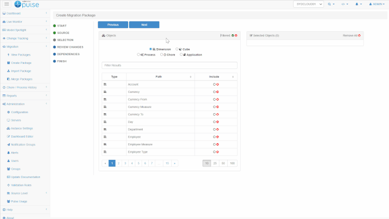The height and width of the screenshot is (219, 389).
Task: Select the Cube radio button
Action: pos(177,49)
